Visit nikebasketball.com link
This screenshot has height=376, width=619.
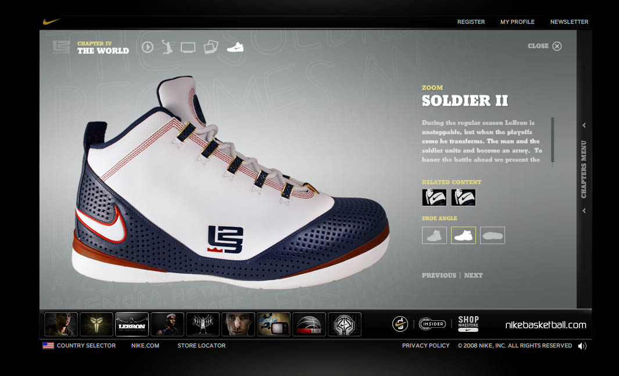pyautogui.click(x=546, y=325)
